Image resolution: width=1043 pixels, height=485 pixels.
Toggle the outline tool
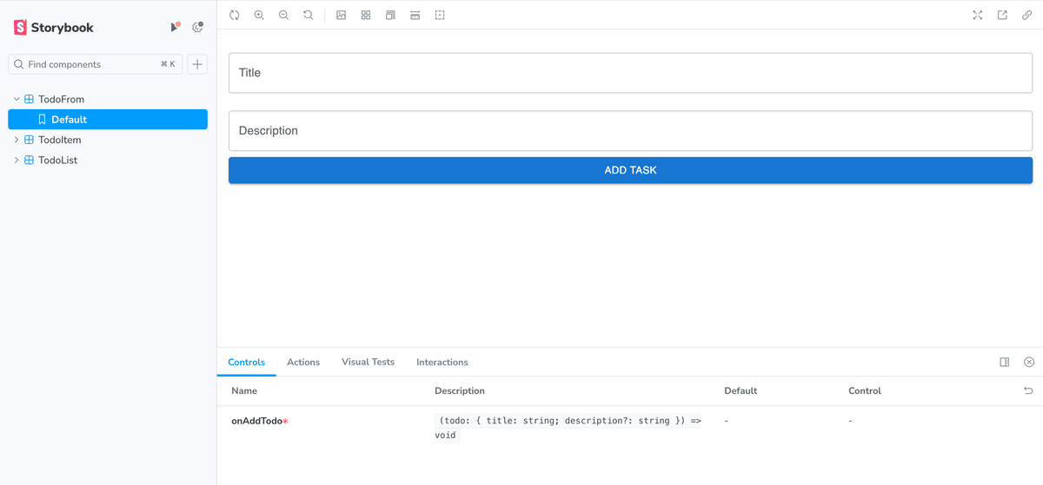click(x=440, y=15)
